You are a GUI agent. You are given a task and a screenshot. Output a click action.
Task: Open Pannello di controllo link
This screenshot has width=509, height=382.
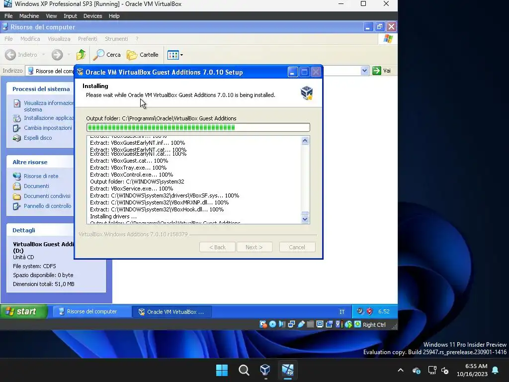(47, 206)
